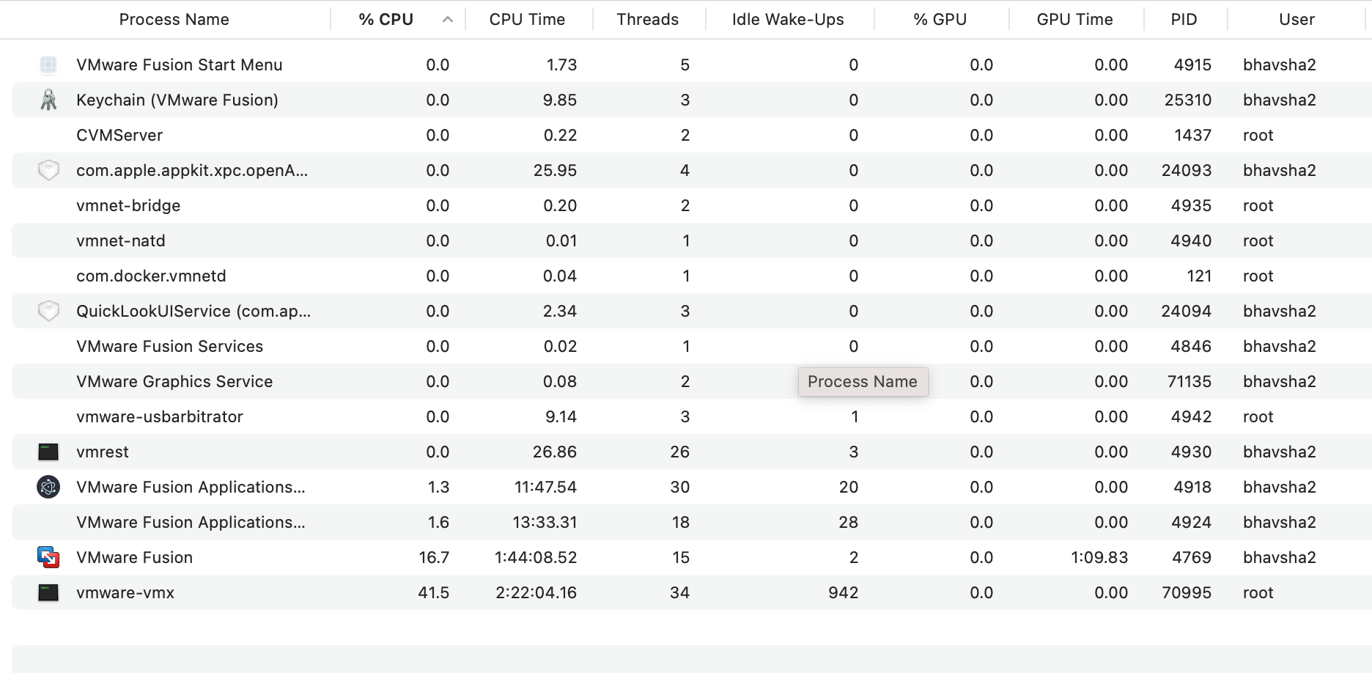1372x673 pixels.
Task: Sort by the CPU Time column header
Action: click(x=527, y=20)
